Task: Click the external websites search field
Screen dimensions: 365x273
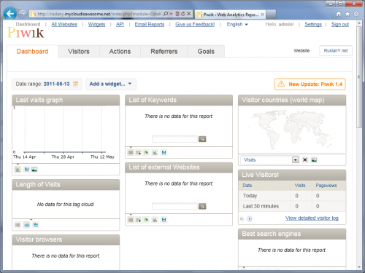Action: coord(174,206)
